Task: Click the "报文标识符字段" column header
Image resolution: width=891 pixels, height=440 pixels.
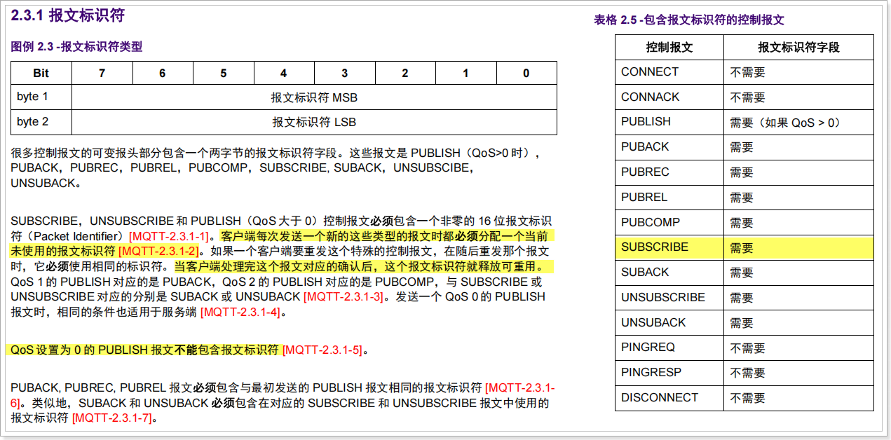Action: [x=798, y=48]
